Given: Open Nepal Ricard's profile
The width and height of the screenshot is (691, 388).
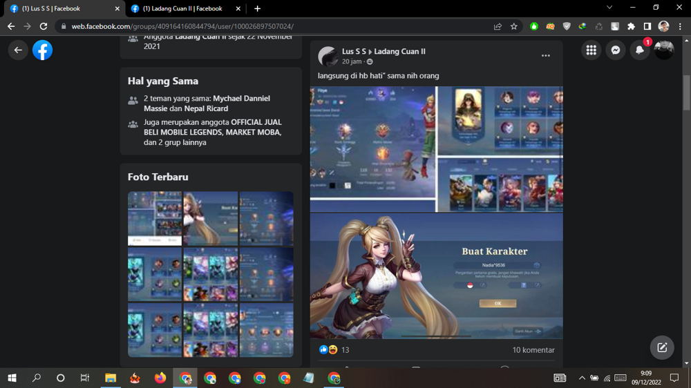Looking at the screenshot, I should pyautogui.click(x=206, y=108).
